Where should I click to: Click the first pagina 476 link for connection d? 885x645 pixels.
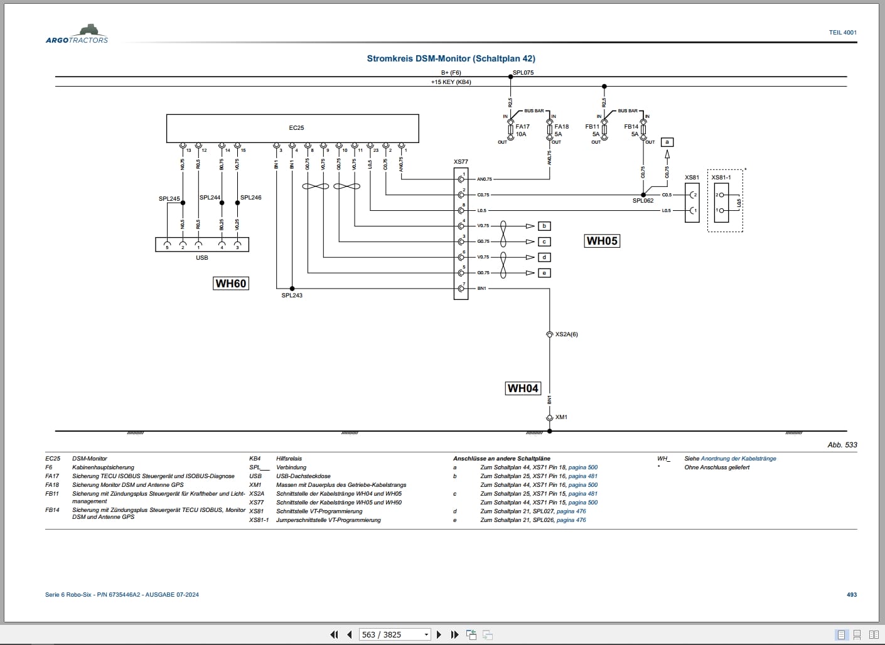coord(571,511)
